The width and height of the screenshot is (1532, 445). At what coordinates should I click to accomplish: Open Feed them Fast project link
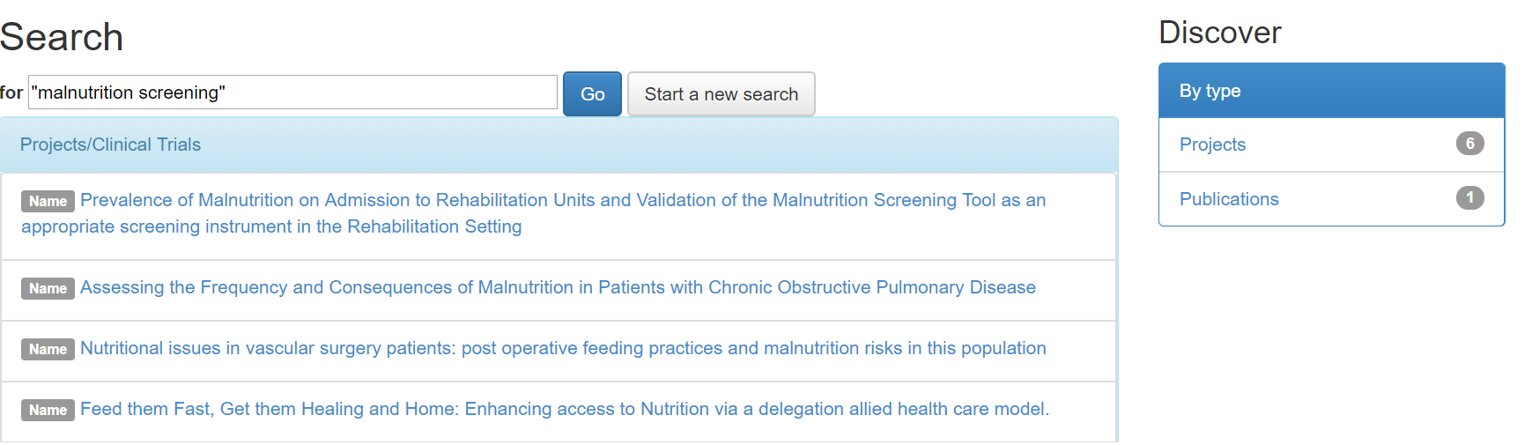pos(565,409)
